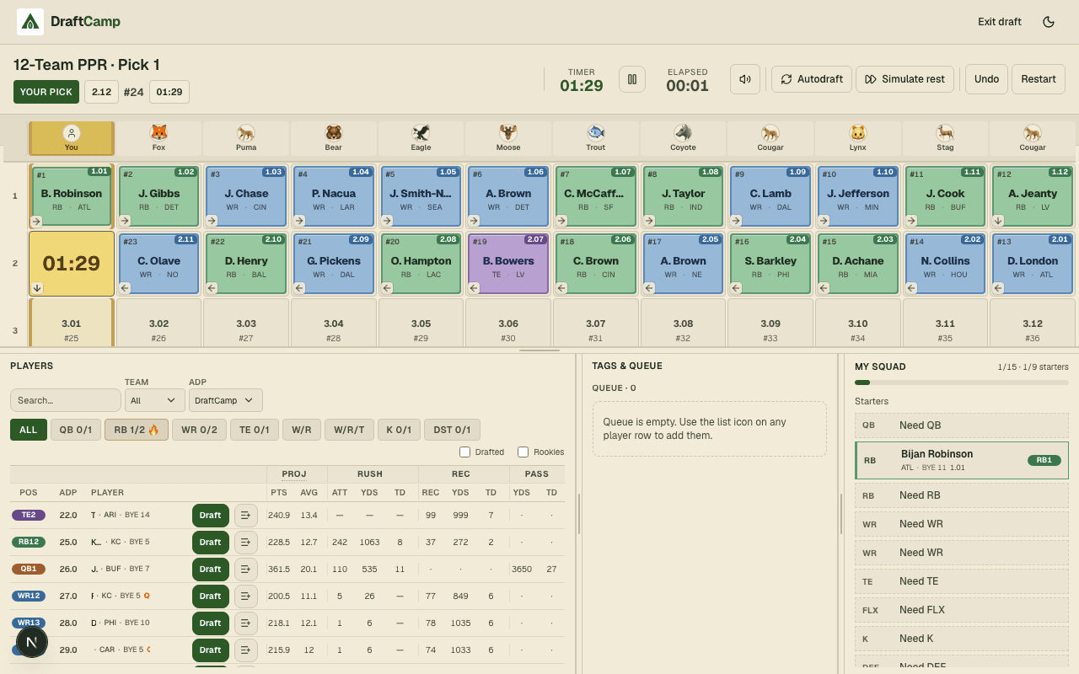1079x674 pixels.
Task: Click arrow icon on C. Olave card
Action: pyautogui.click(x=125, y=288)
